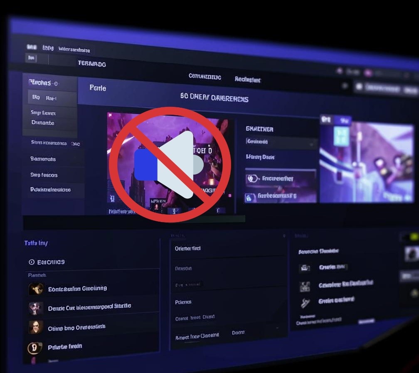Click the avatar beside "Otimp bno Orwreatlels"
419x373 pixels.
tap(36, 327)
